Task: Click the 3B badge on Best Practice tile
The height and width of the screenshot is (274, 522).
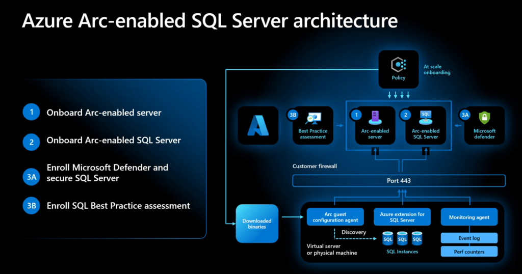Action: [x=293, y=115]
